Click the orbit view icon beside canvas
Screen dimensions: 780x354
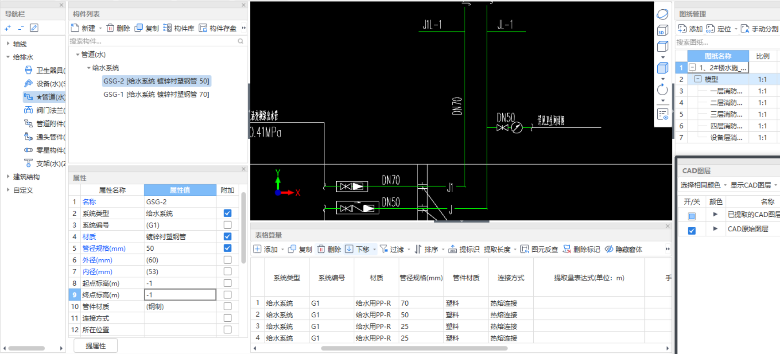pyautogui.click(x=663, y=14)
